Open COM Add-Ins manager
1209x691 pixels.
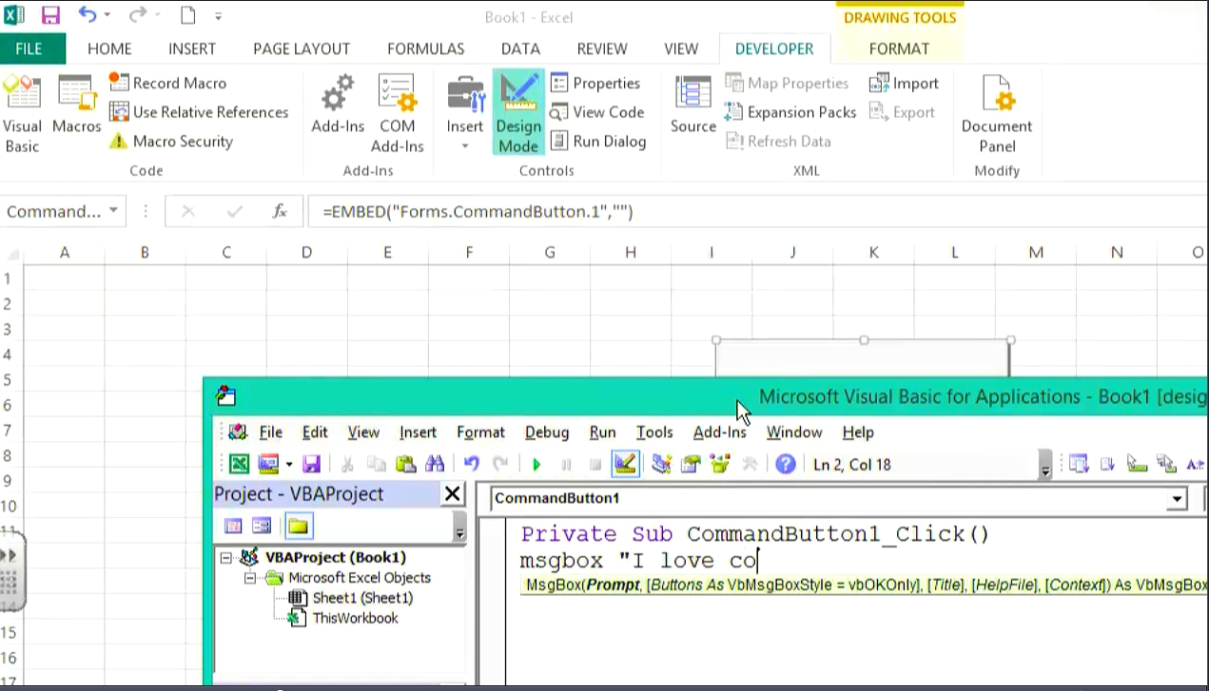point(398,113)
